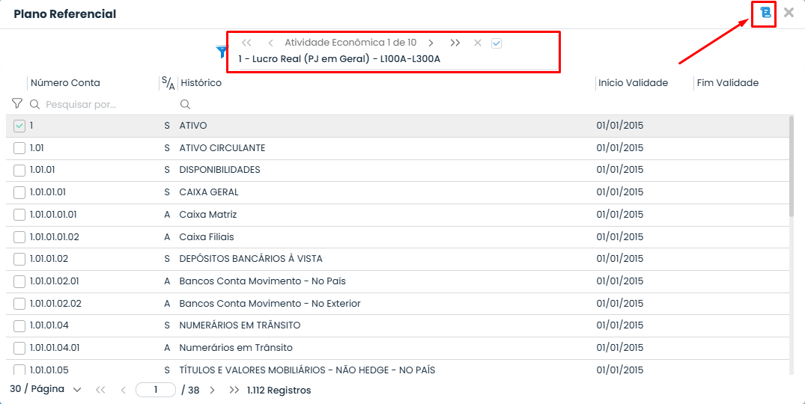The height and width of the screenshot is (404, 805).
Task: Check the box for 1.01.01 DISPONIBILIDADES
Action: click(x=19, y=171)
